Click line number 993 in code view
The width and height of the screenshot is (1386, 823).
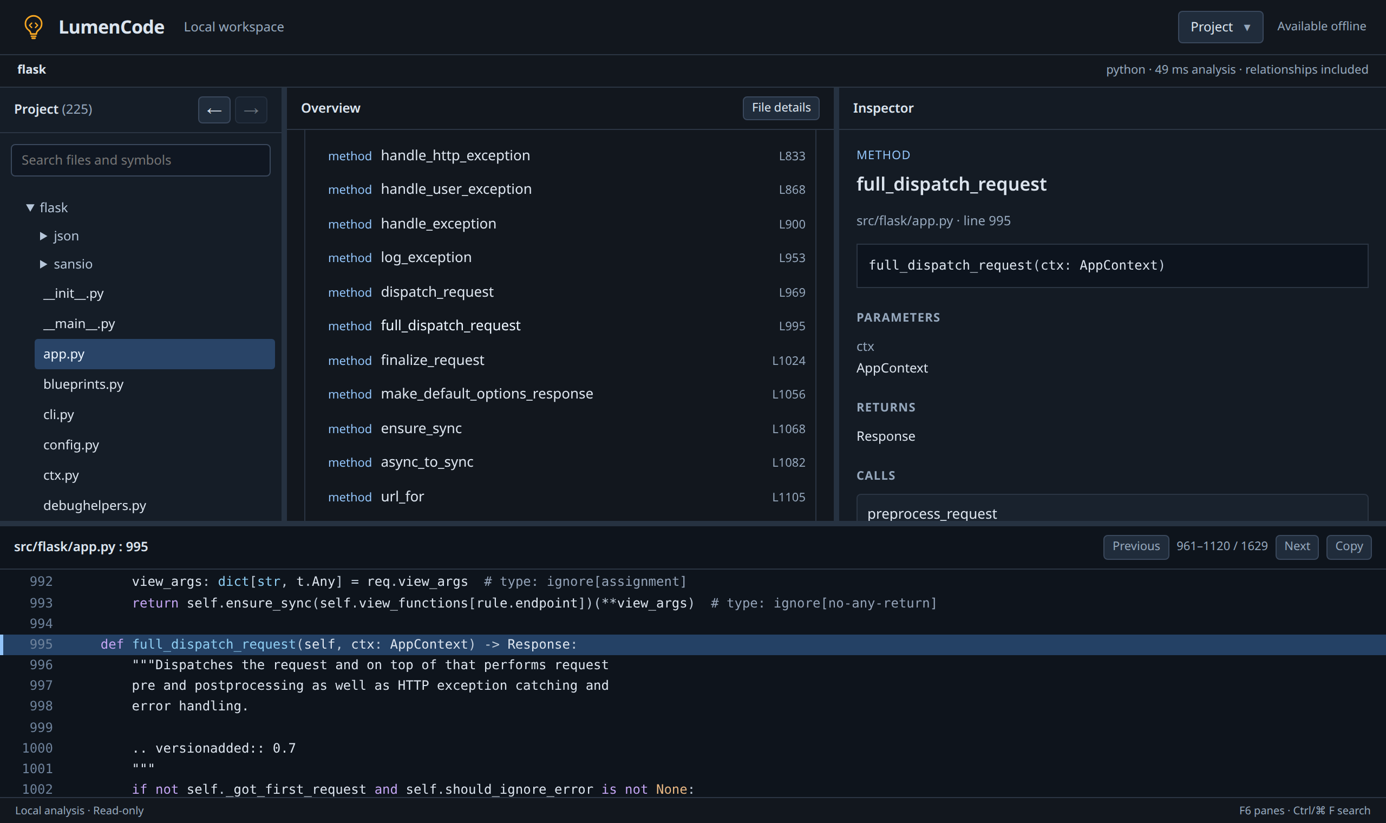(x=41, y=603)
